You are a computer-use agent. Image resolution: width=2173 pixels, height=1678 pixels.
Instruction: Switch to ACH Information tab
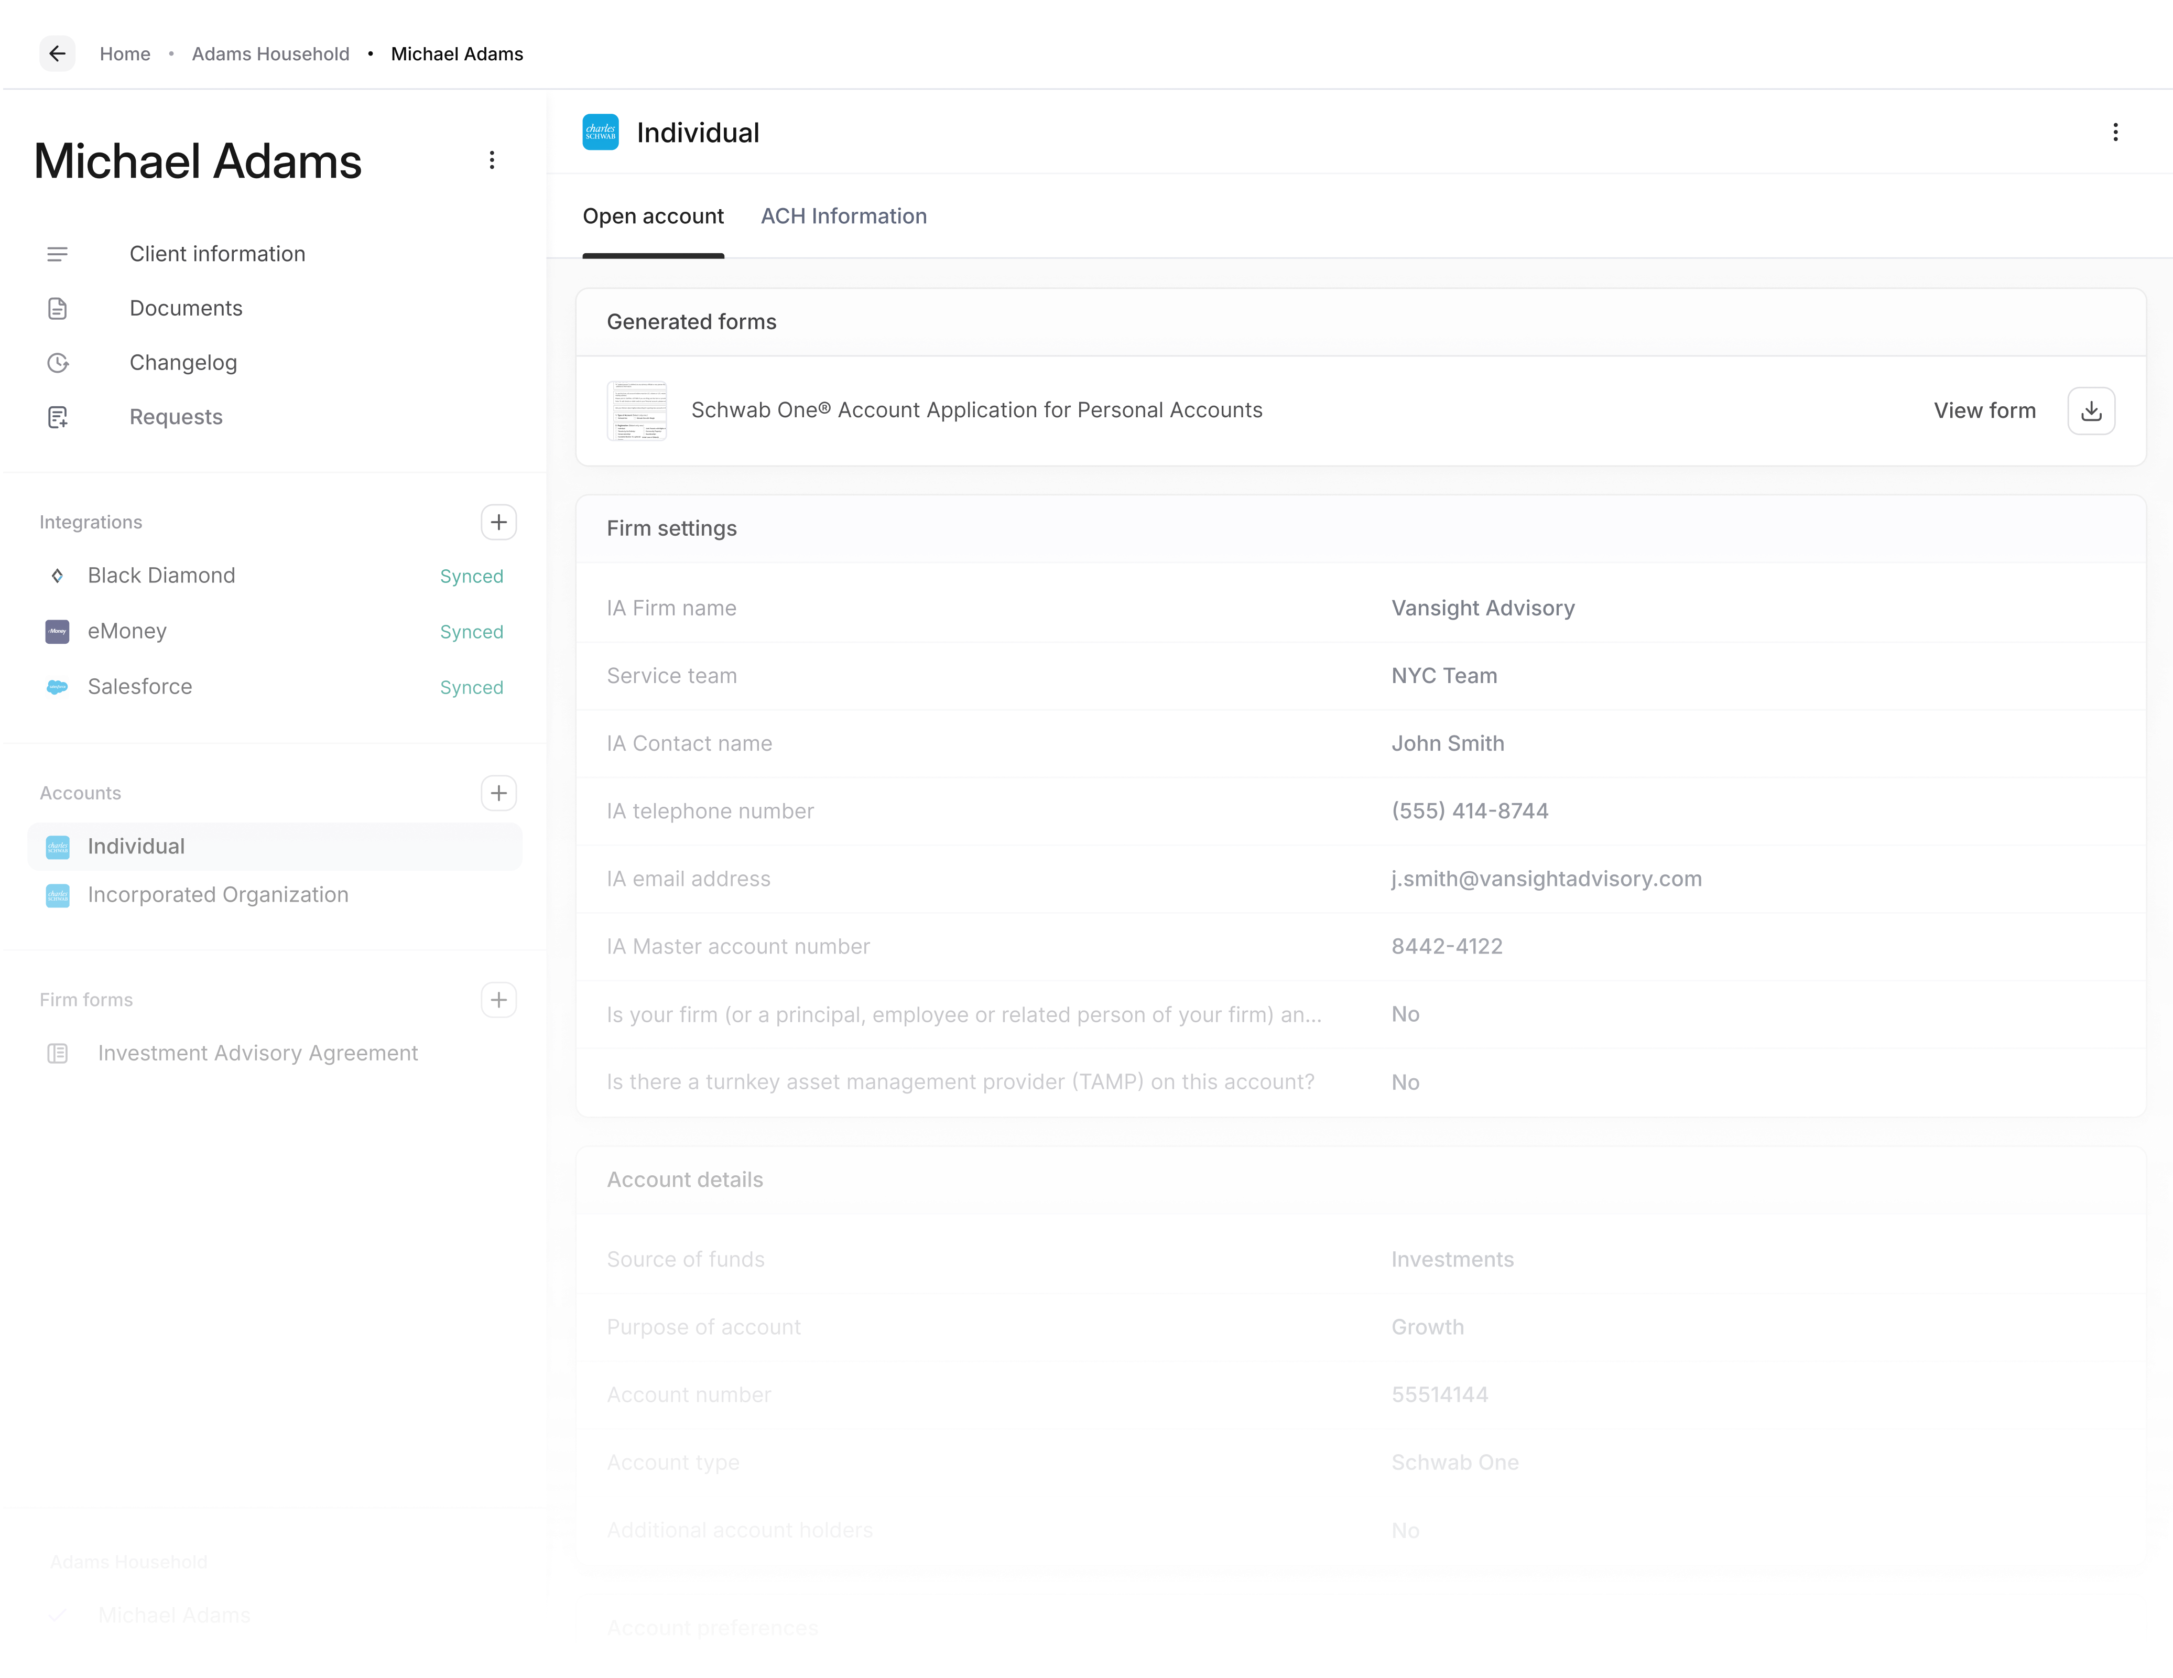pos(843,216)
